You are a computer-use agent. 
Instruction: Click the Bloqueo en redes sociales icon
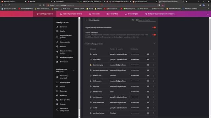[x=57, y=52]
